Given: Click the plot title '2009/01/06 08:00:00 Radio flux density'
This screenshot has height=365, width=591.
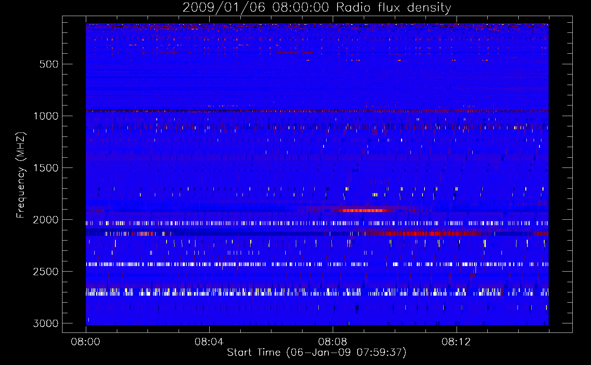Looking at the screenshot, I should click(x=317, y=7).
